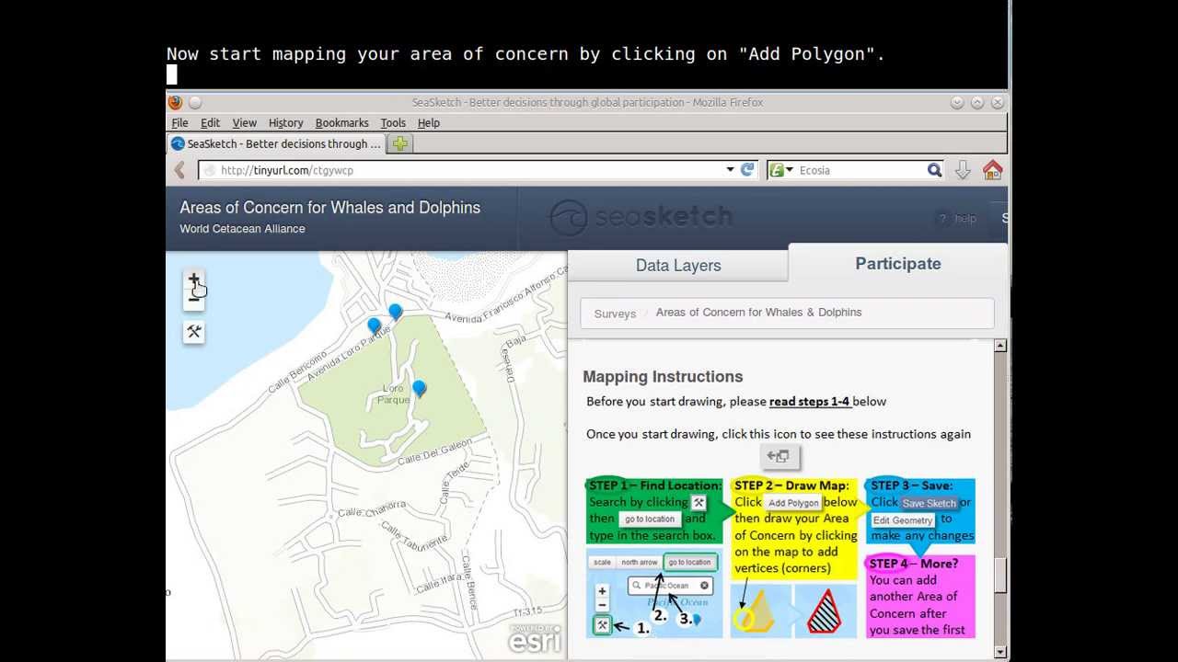Viewport: 1178px width, 662px height.
Task: Go back with Firefox back arrow
Action: coord(180,170)
